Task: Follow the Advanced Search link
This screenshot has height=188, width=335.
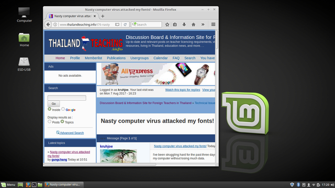Action: [72, 133]
